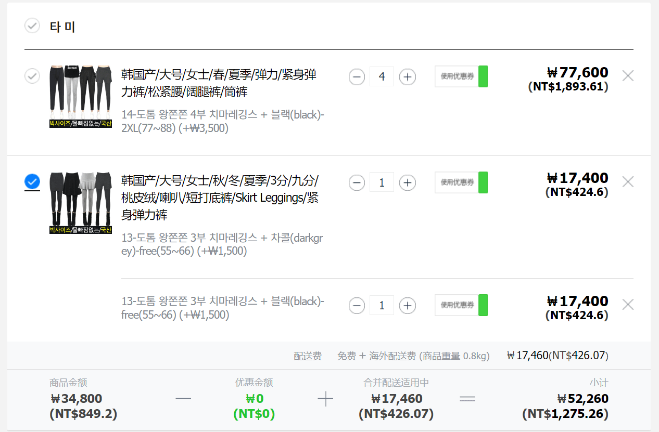Click 小计 total ₩52,260

[582, 399]
